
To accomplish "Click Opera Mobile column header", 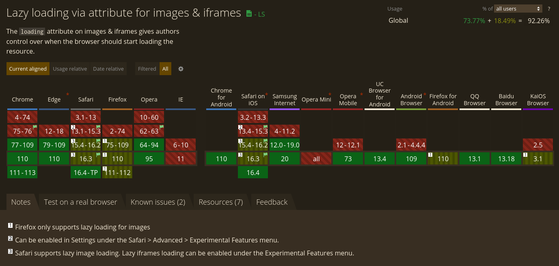I will pos(348,99).
